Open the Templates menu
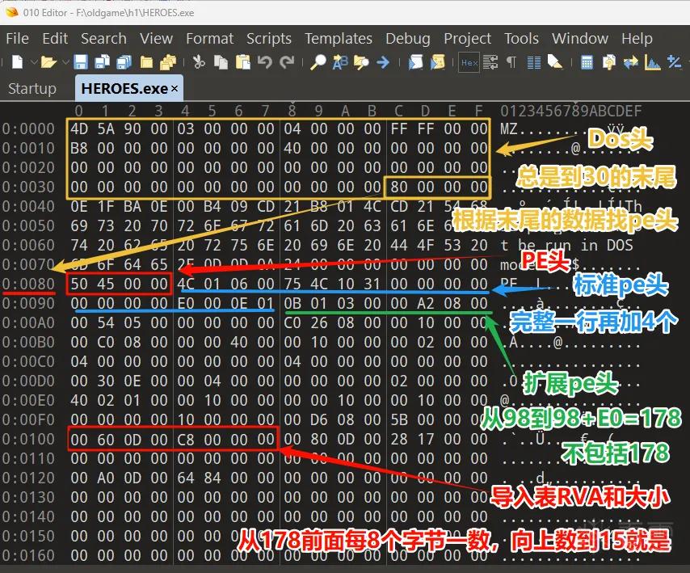 pos(339,39)
